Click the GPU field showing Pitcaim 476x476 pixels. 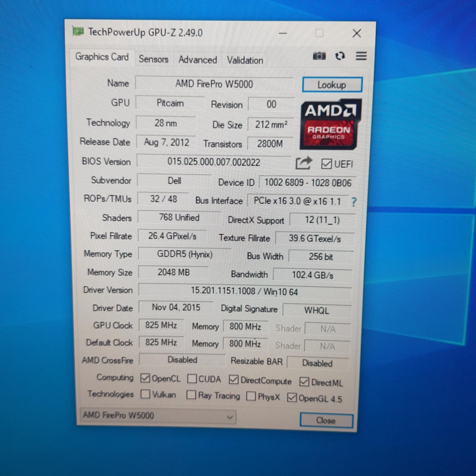tap(170, 103)
